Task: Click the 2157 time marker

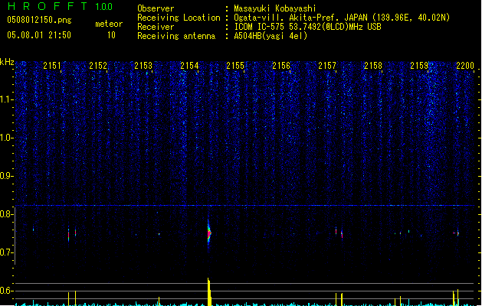Action: [x=327, y=67]
